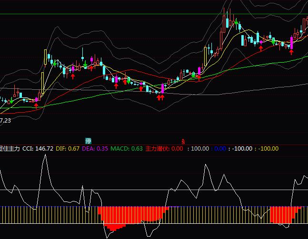Screen dimensions: 308x239
Task: Click the leftmost red up arrow signal
Action: point(36,105)
